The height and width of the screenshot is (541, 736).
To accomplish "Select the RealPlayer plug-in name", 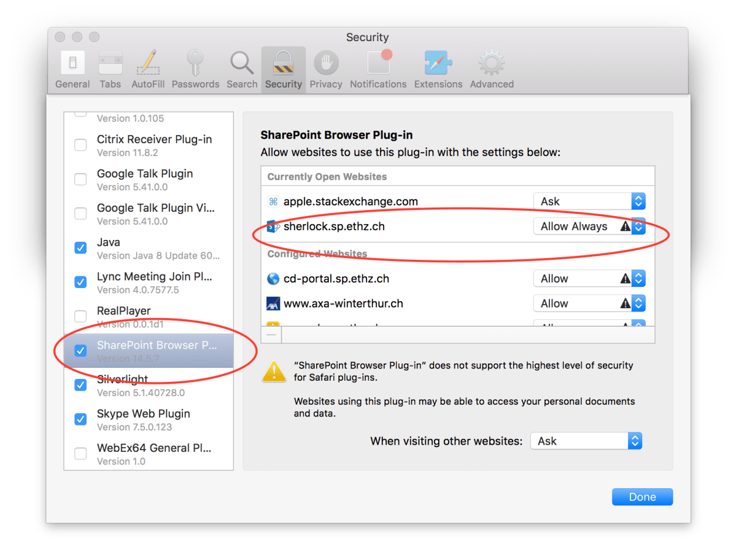I will 123,311.
